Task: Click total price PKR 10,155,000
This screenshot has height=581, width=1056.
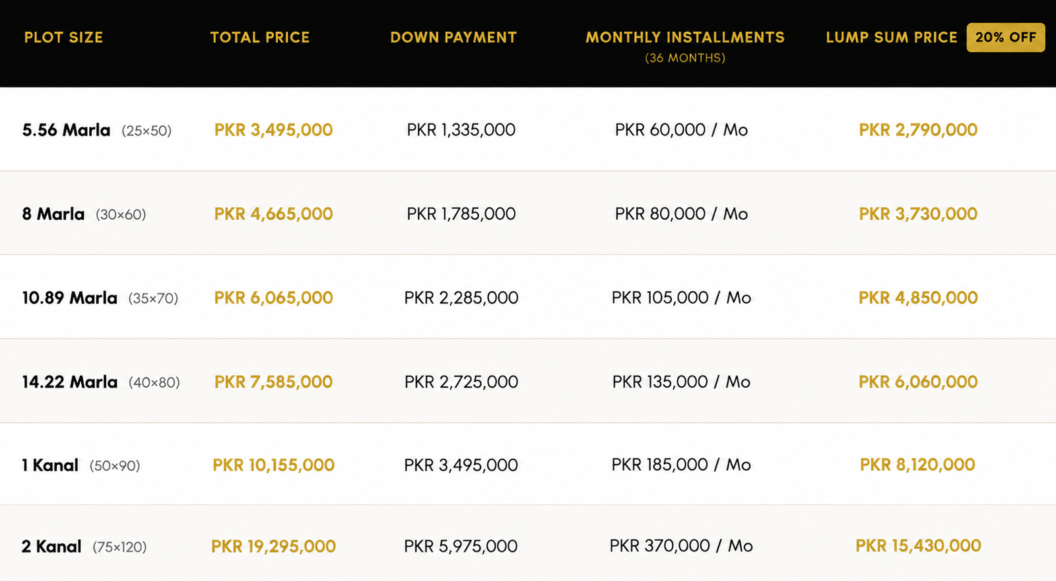Action: (x=273, y=465)
